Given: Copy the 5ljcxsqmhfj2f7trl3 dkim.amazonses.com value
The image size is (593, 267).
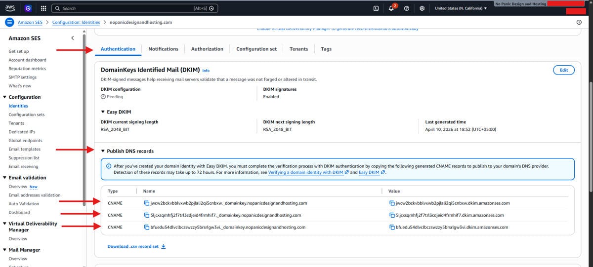Looking at the screenshot, I should (392, 215).
